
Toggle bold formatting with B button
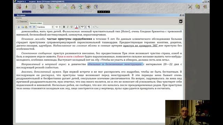coord(64,27)
